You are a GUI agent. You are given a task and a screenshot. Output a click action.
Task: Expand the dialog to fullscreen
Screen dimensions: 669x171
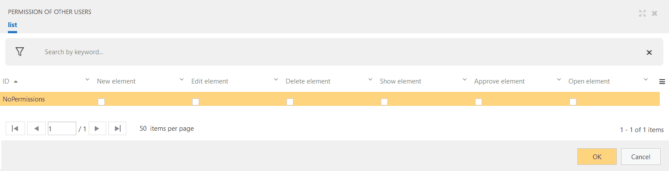pos(642,14)
